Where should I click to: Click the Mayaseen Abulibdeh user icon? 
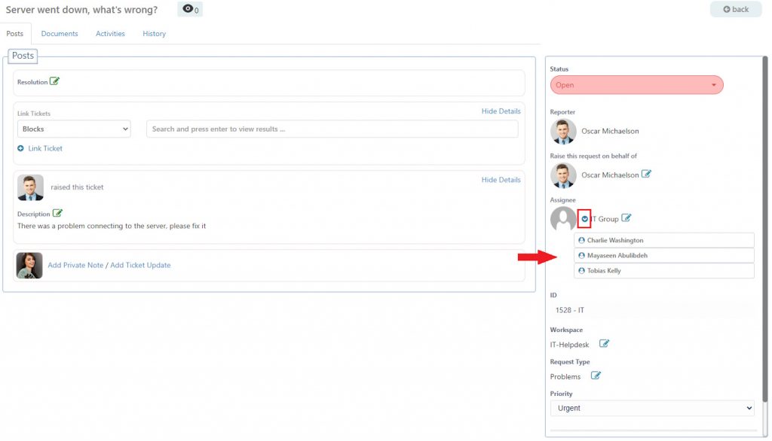pos(581,256)
